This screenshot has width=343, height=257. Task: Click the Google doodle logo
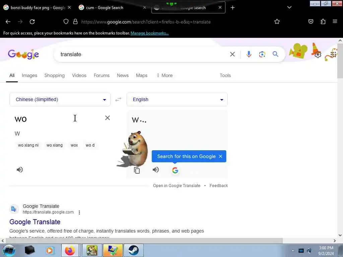pos(23,54)
